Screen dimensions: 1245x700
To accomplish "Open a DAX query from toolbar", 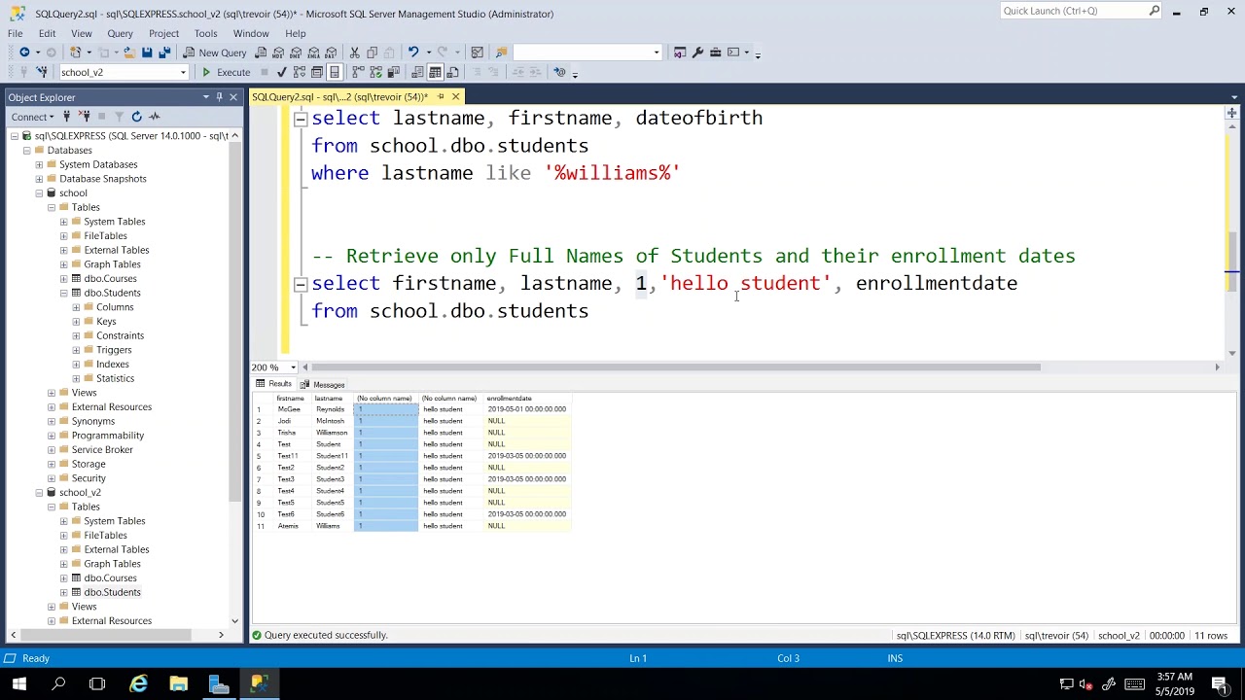I will click(331, 52).
